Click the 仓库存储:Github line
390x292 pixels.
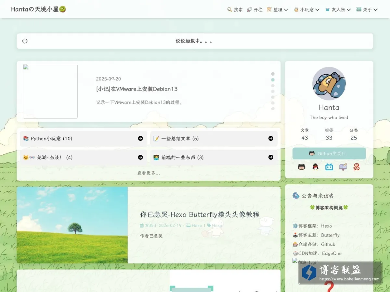[x=314, y=244]
